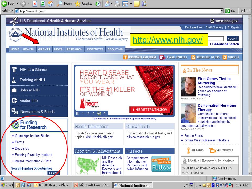The width and height of the screenshot is (252, 189).
Task: Open the Multimedia camera icon
Action: click(212, 150)
